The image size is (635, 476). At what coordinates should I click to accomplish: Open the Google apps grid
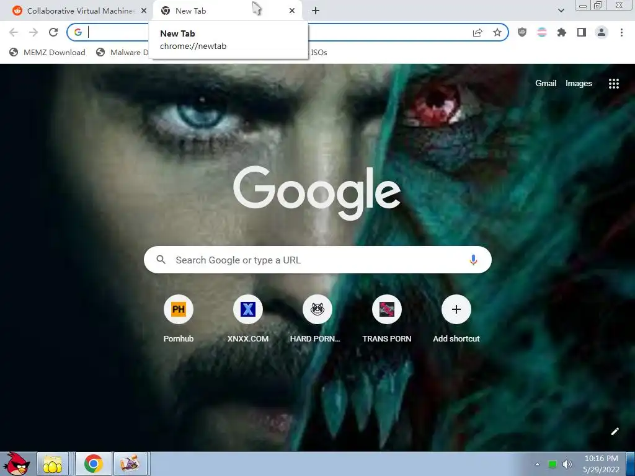pyautogui.click(x=613, y=84)
